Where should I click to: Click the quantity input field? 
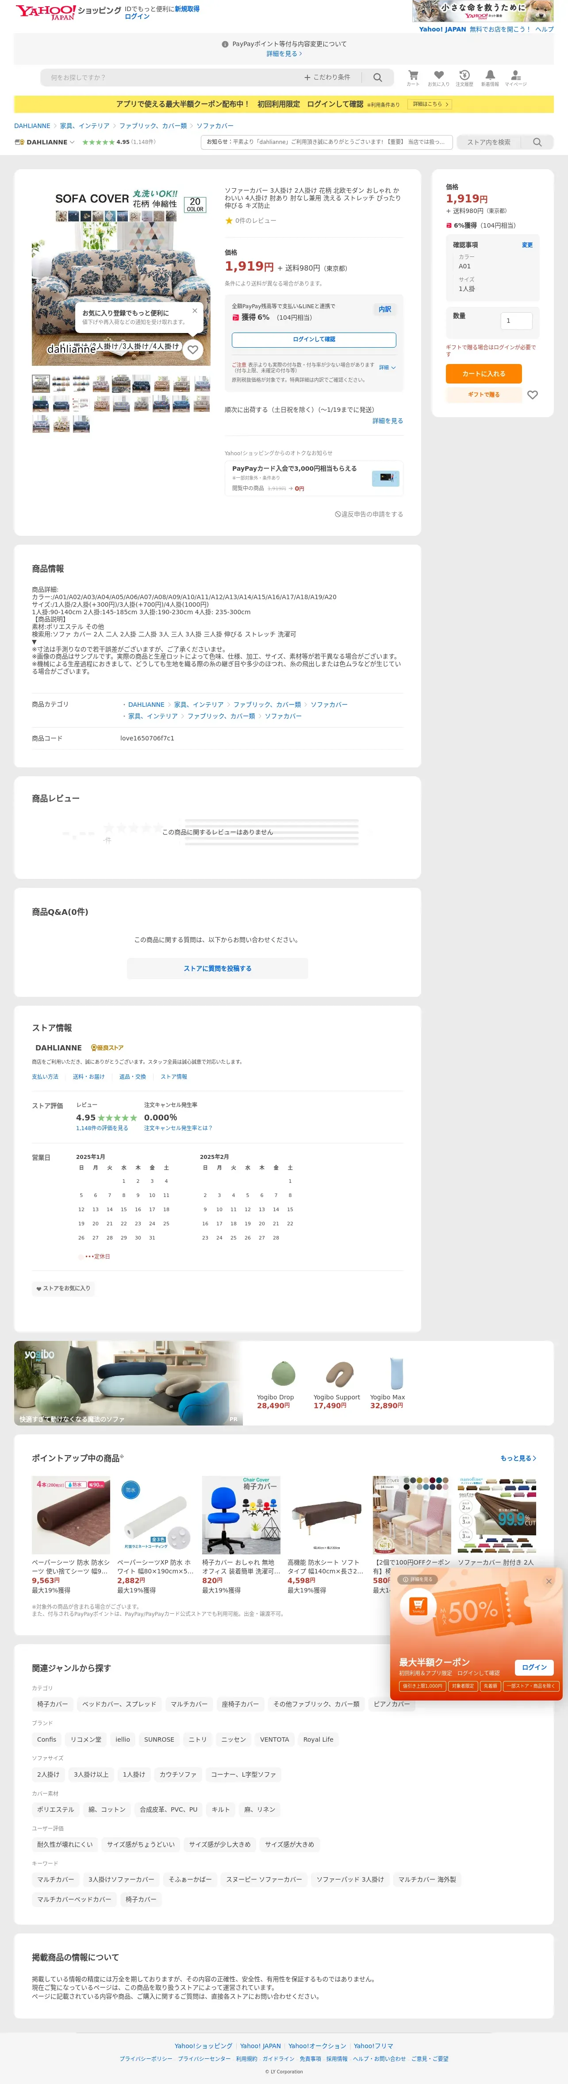[516, 321]
